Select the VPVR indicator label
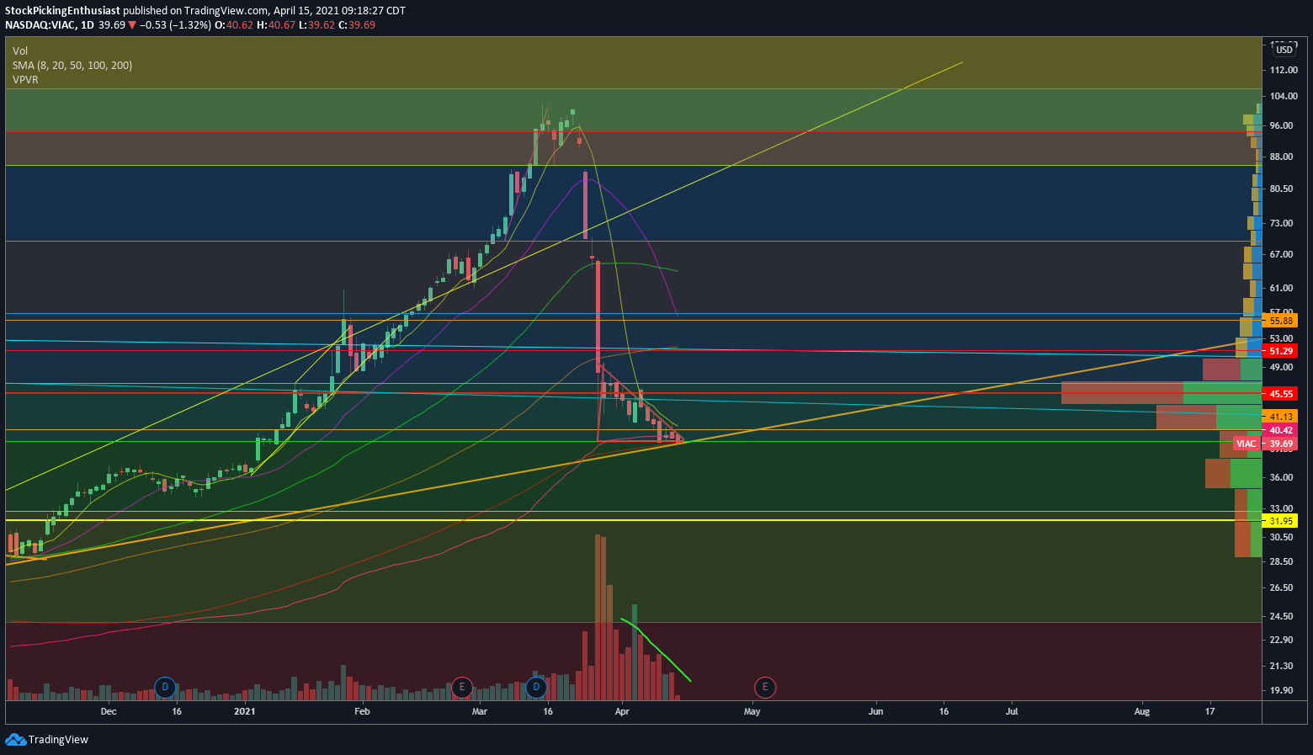The image size is (1313, 755). coord(25,80)
